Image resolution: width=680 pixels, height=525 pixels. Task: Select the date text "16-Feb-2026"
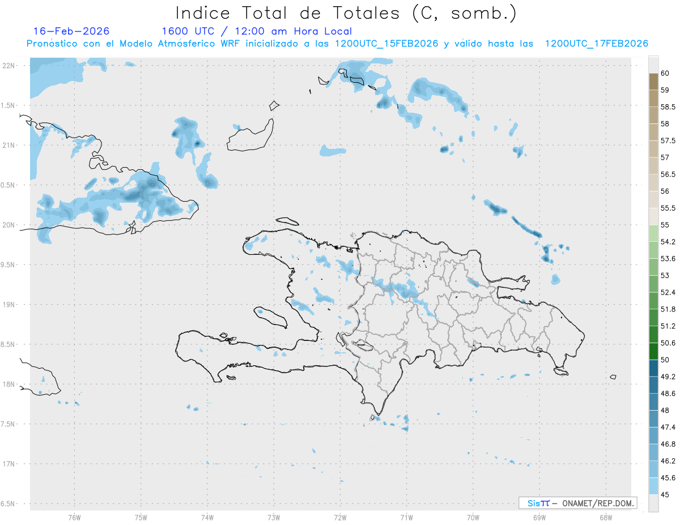71,31
